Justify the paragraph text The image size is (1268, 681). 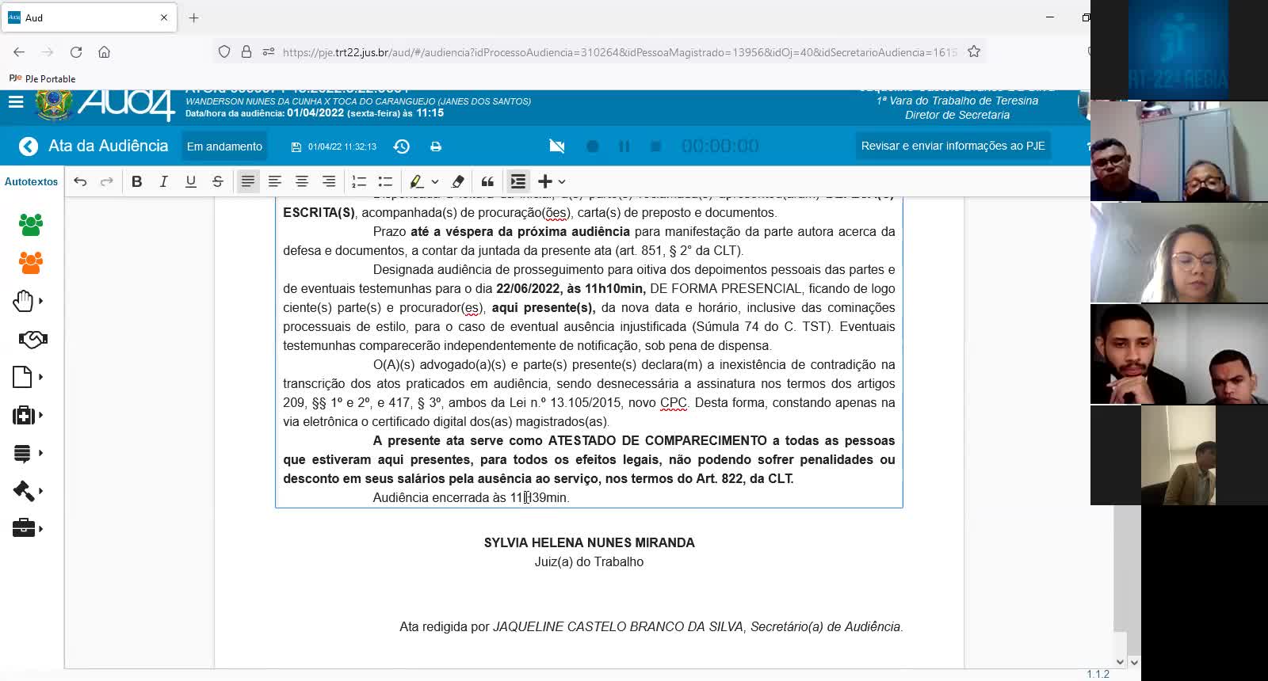click(248, 181)
